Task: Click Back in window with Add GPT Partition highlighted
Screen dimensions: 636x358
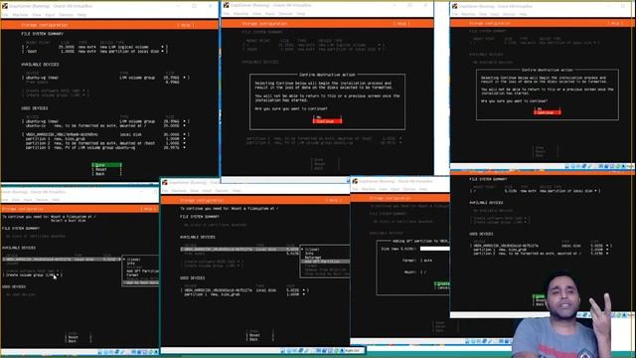Action: [x=260, y=339]
